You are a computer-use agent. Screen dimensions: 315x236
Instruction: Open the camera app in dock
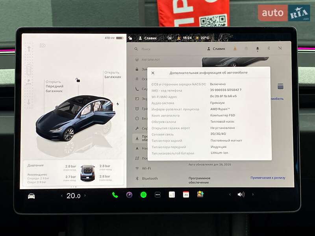(x=129, y=195)
